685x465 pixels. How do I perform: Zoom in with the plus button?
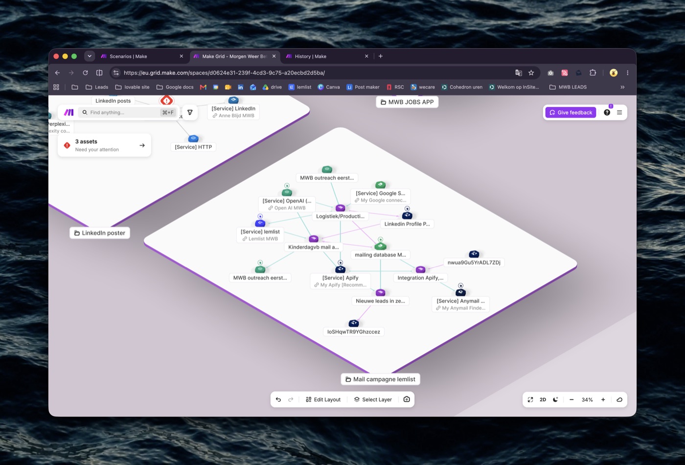(x=603, y=400)
